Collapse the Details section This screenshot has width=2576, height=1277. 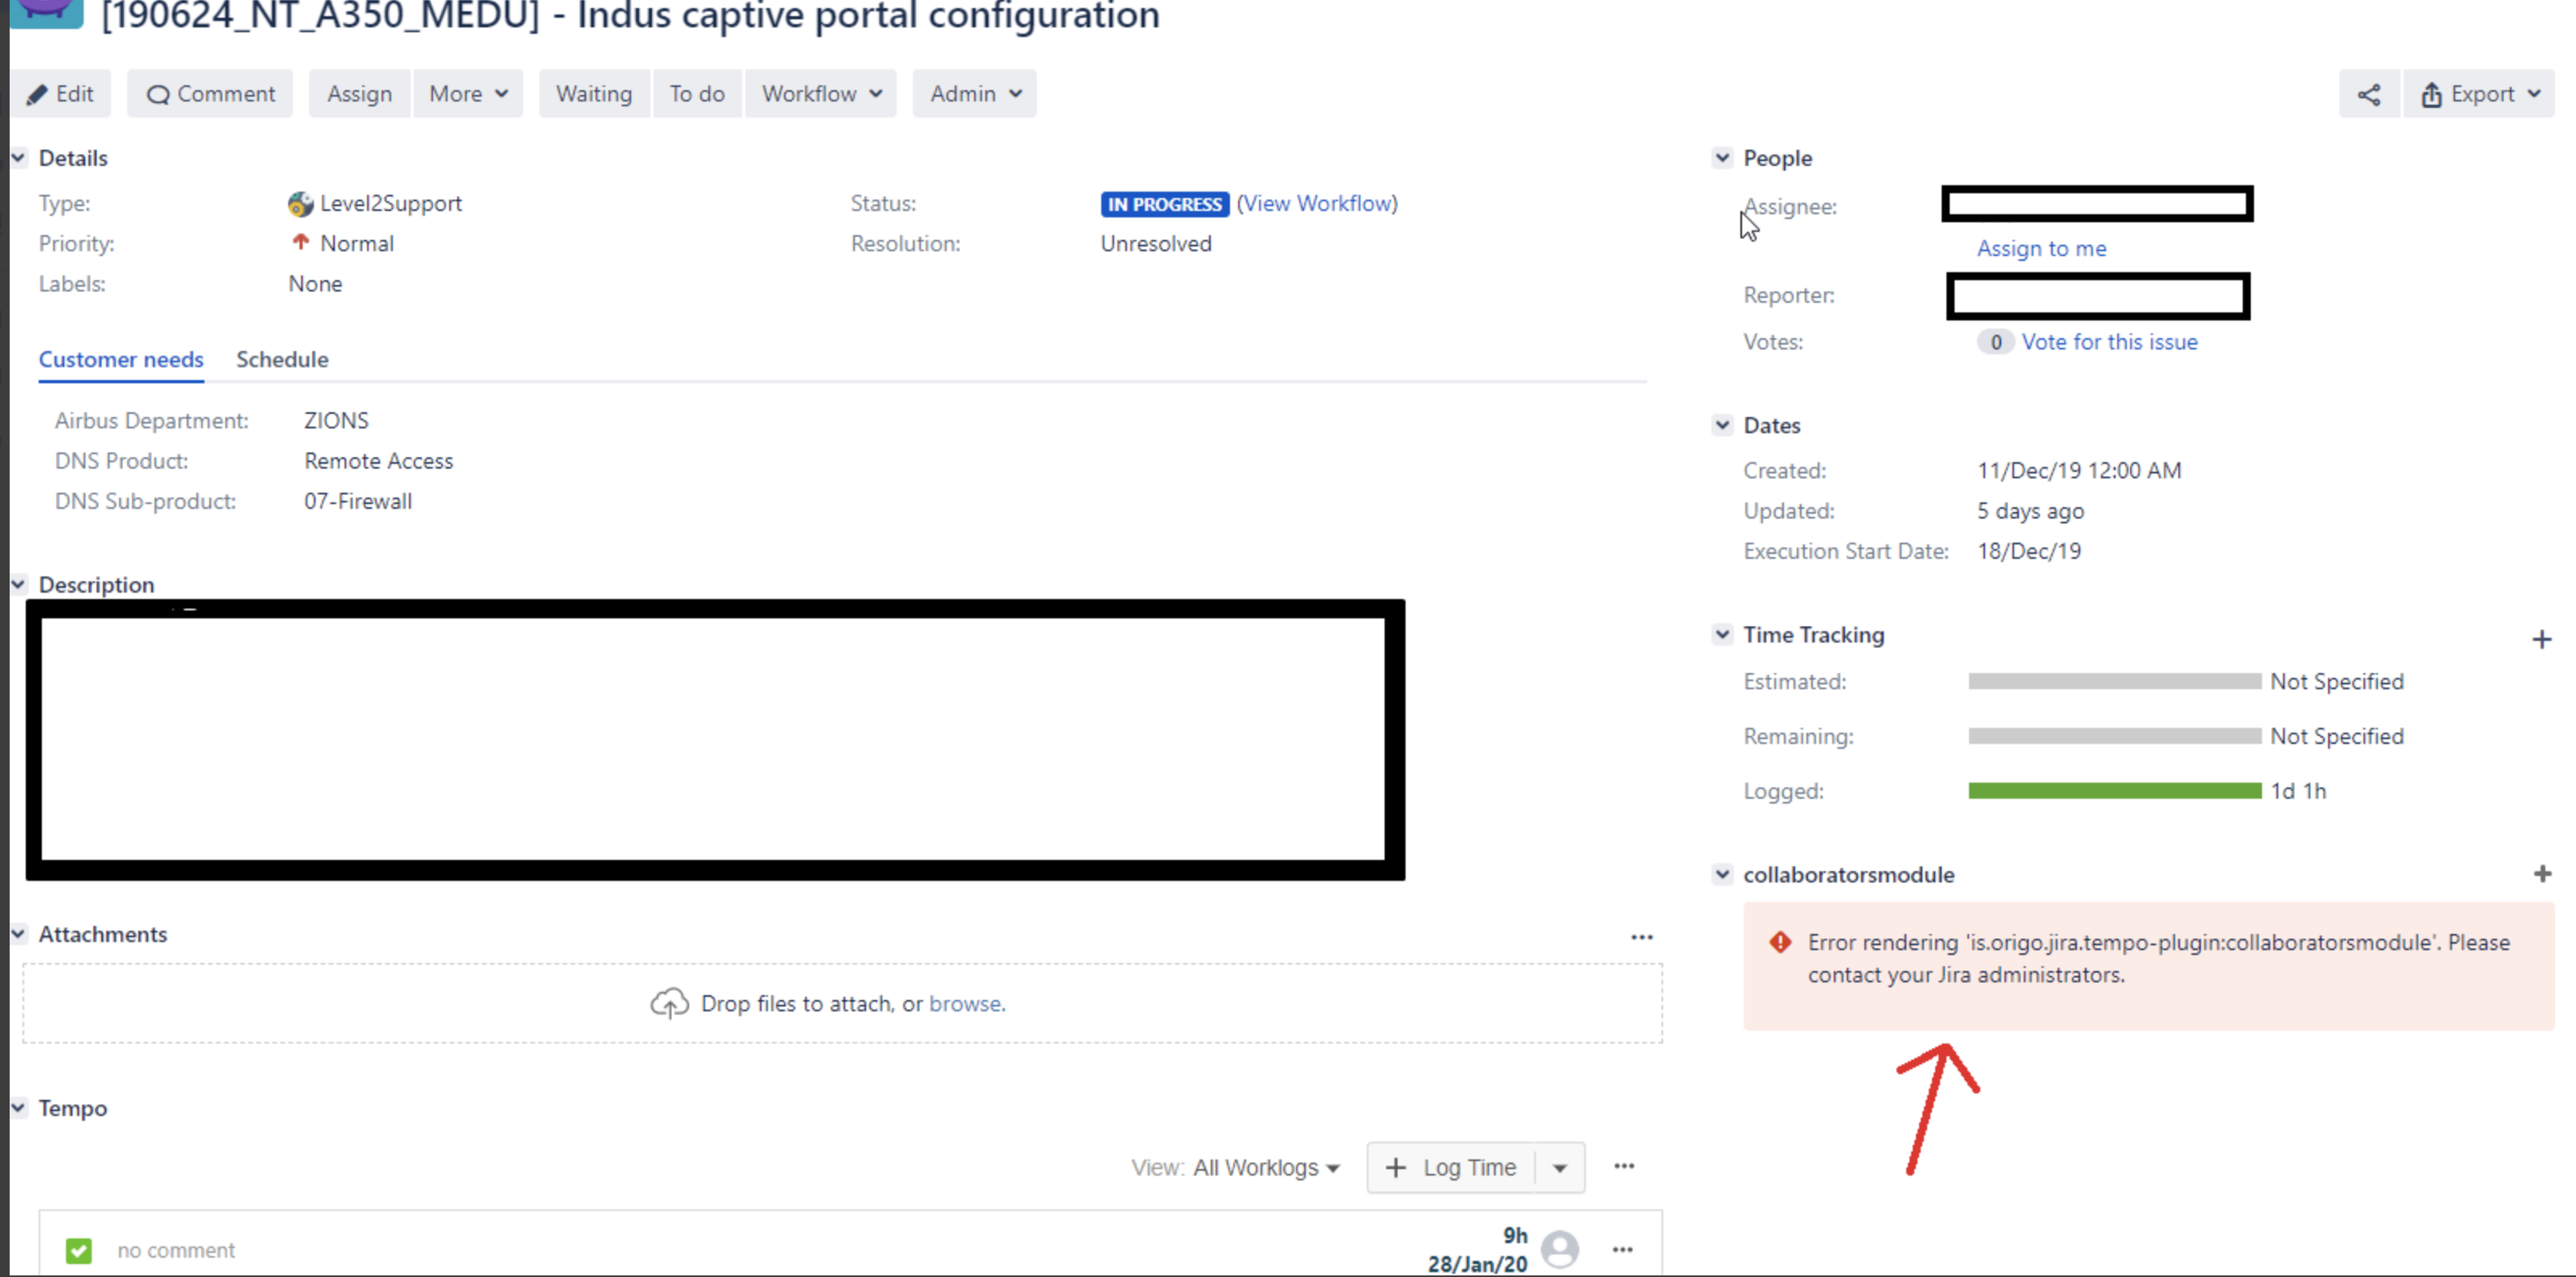click(x=19, y=158)
